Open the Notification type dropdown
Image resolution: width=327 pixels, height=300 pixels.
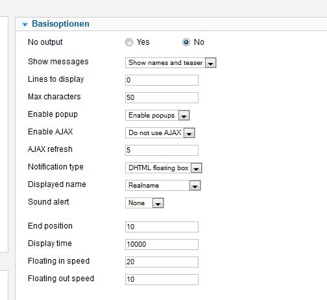[163, 168]
